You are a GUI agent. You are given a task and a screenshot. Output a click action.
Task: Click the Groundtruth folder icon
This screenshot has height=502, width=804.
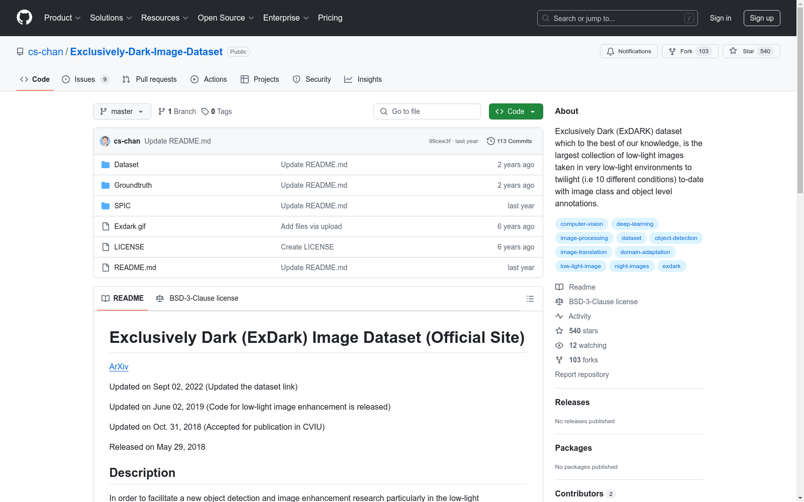point(106,185)
